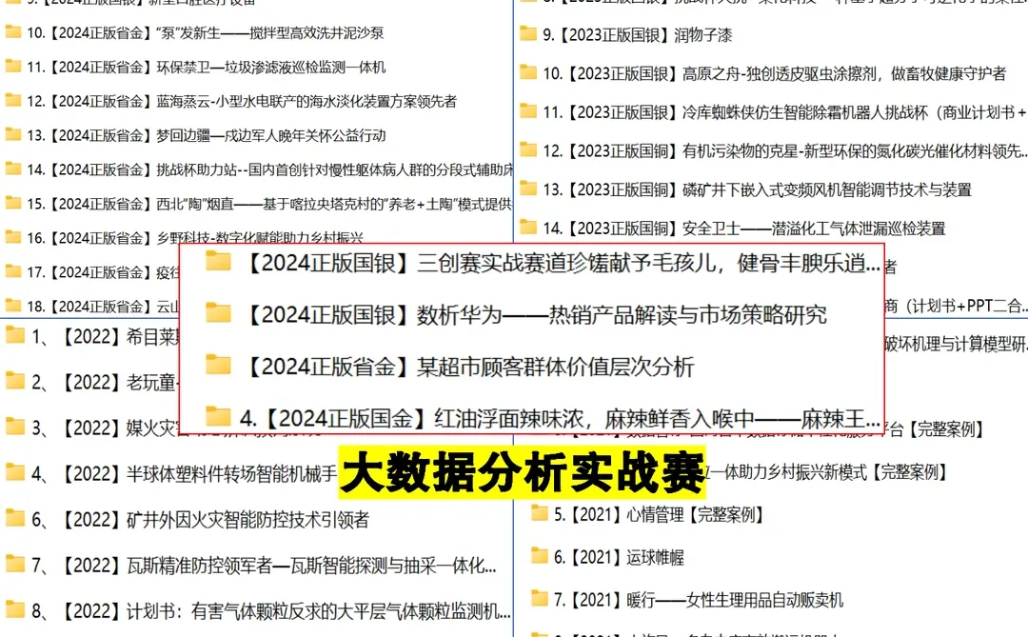Open 4、【2022】半球体塑料件转场智能机械手
The width and height of the screenshot is (1028, 637).
pyautogui.click(x=185, y=473)
